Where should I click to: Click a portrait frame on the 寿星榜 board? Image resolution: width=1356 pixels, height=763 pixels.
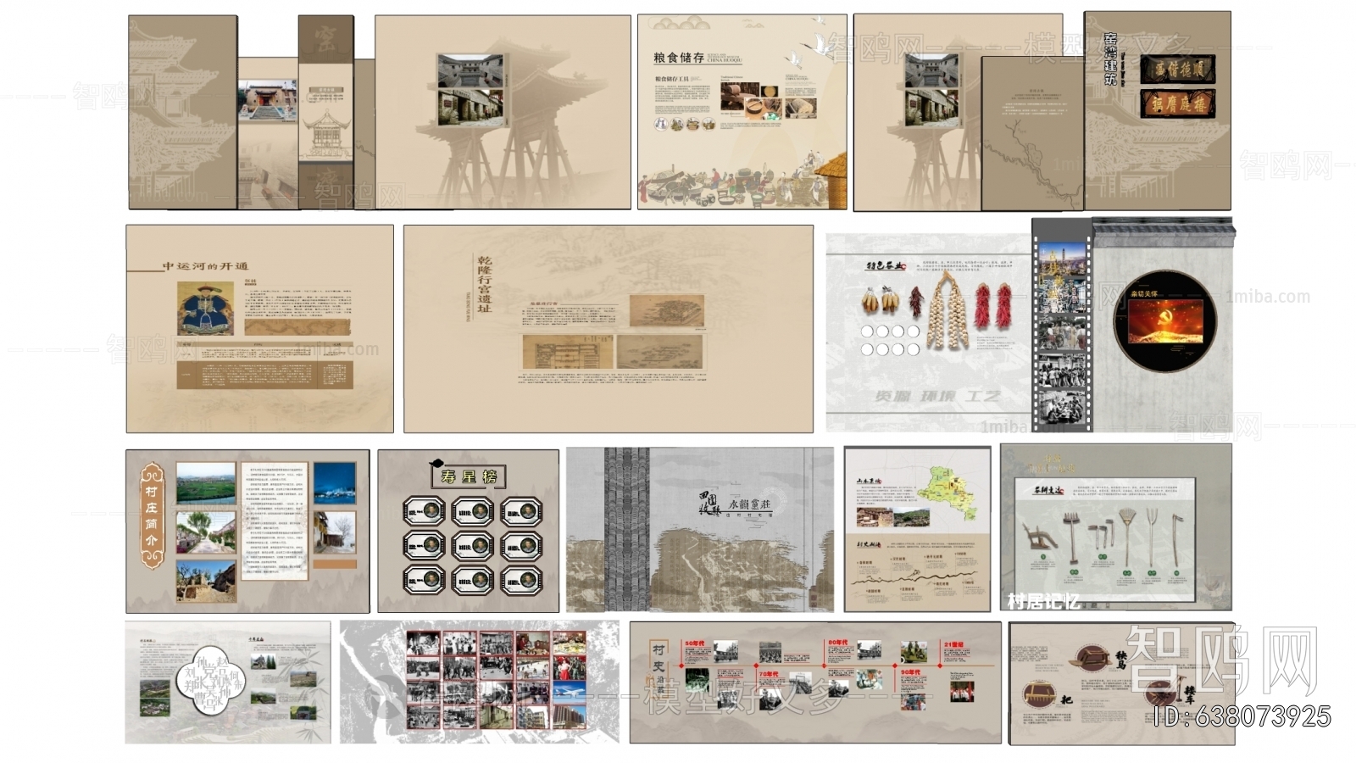[424, 511]
